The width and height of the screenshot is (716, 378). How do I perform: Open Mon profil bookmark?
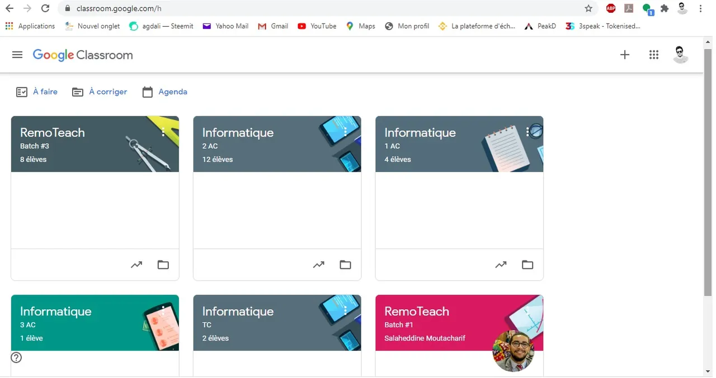tap(407, 26)
